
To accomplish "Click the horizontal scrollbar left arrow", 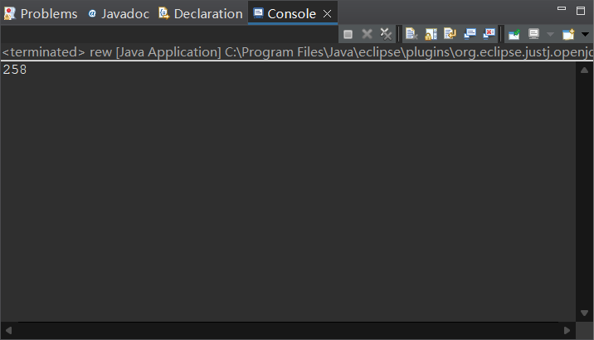I will (8, 331).
